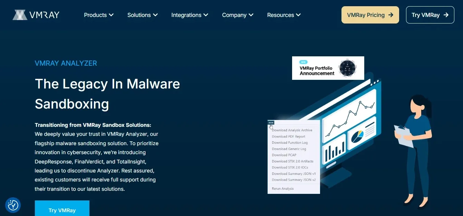
Task: Expand the Resources chevron
Action: pyautogui.click(x=298, y=15)
